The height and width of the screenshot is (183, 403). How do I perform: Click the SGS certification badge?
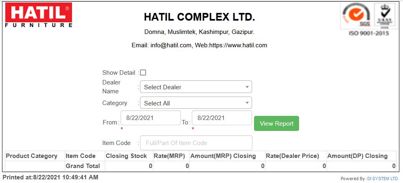point(356,16)
